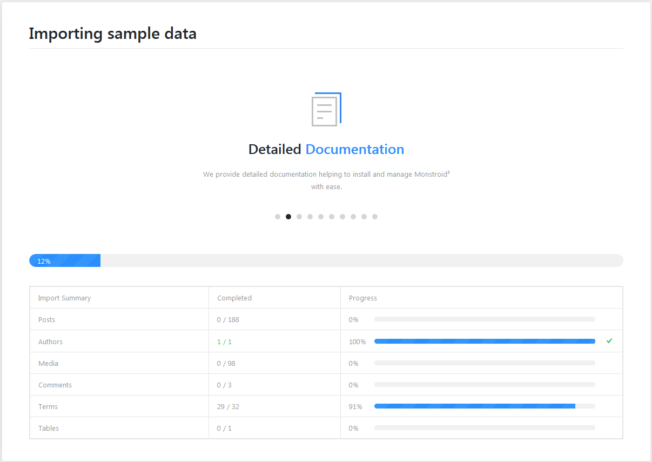Screen dimensions: 652x462
Task: Click the "0%" value in Comments row
Action: 354,385
